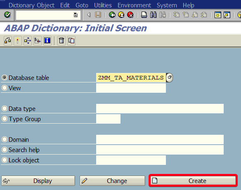Select the View radio button
241x190 pixels.
click(5, 88)
